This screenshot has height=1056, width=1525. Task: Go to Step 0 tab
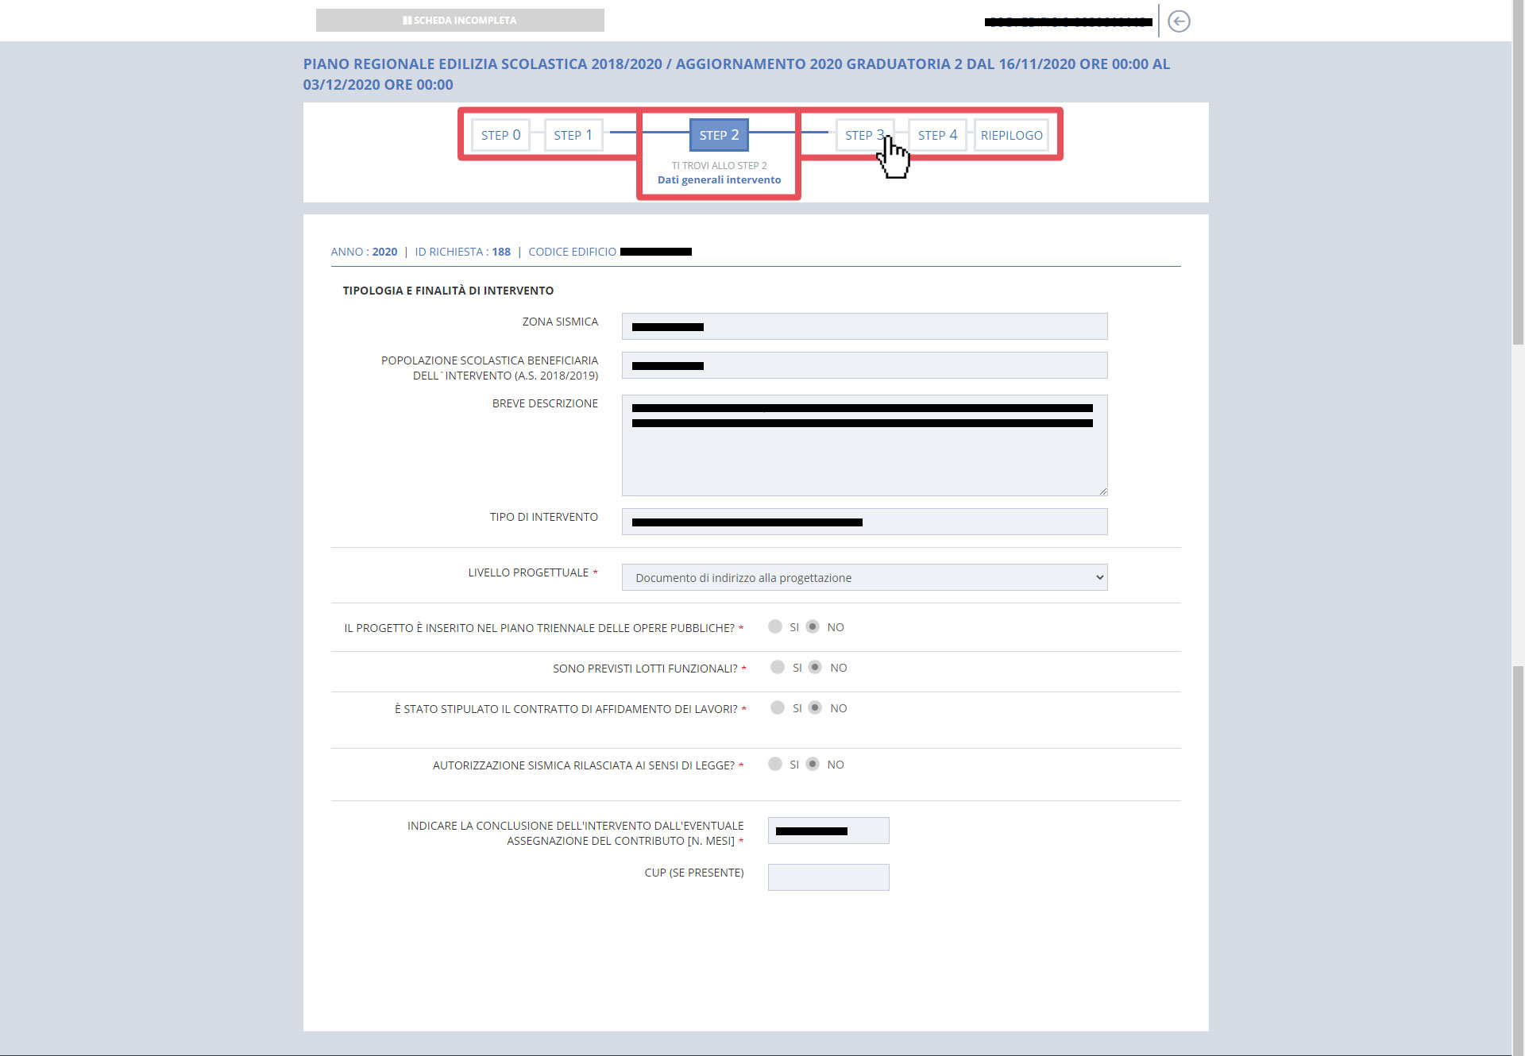pos(500,135)
